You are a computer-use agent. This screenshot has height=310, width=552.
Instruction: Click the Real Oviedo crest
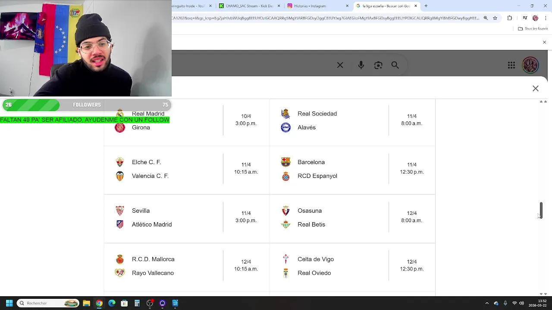pos(285,273)
